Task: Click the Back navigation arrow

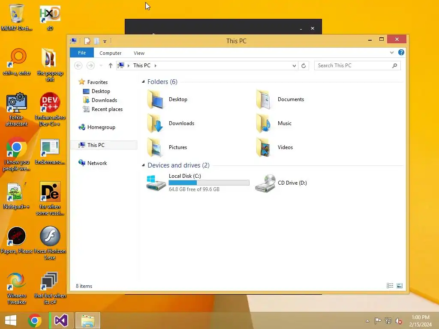Action: [x=78, y=66]
